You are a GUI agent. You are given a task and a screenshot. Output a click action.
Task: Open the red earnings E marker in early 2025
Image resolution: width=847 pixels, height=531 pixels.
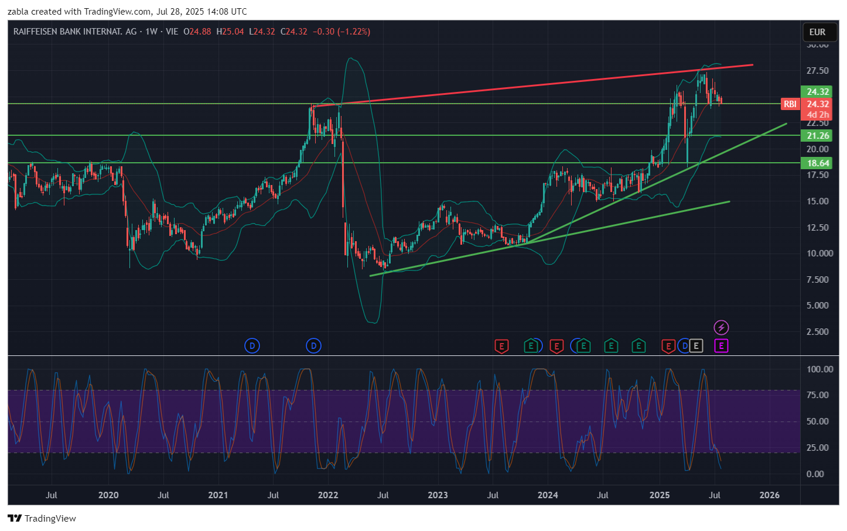coord(668,346)
